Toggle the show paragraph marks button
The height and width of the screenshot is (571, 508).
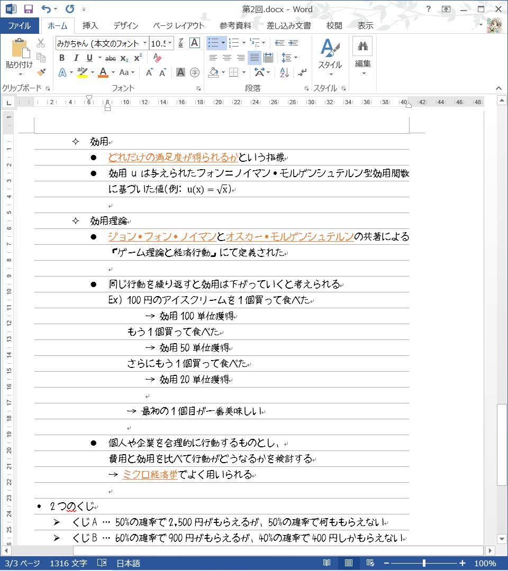302,72
